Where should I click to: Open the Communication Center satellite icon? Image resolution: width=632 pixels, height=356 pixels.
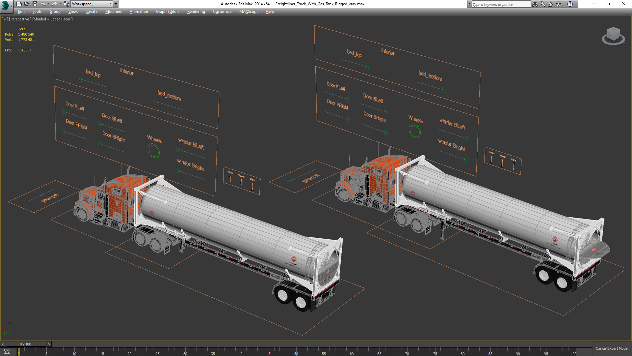click(550, 4)
